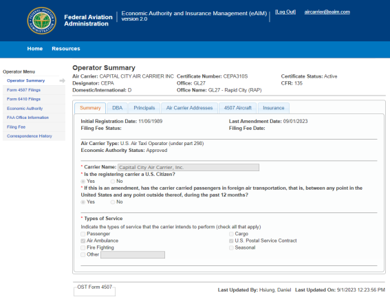The height and width of the screenshot is (297, 390).
Task: Go to Economic Authority page
Action: [x=25, y=109]
